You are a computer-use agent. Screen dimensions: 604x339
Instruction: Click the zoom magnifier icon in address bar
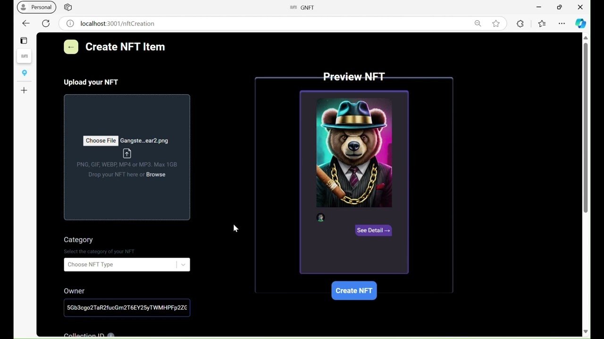point(478,24)
